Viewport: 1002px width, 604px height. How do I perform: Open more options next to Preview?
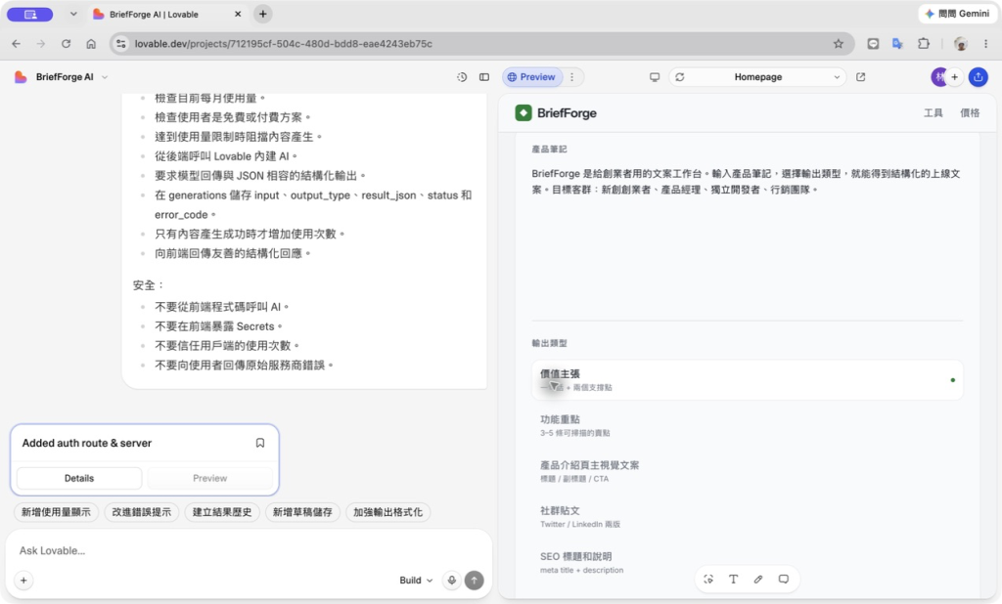(x=571, y=76)
